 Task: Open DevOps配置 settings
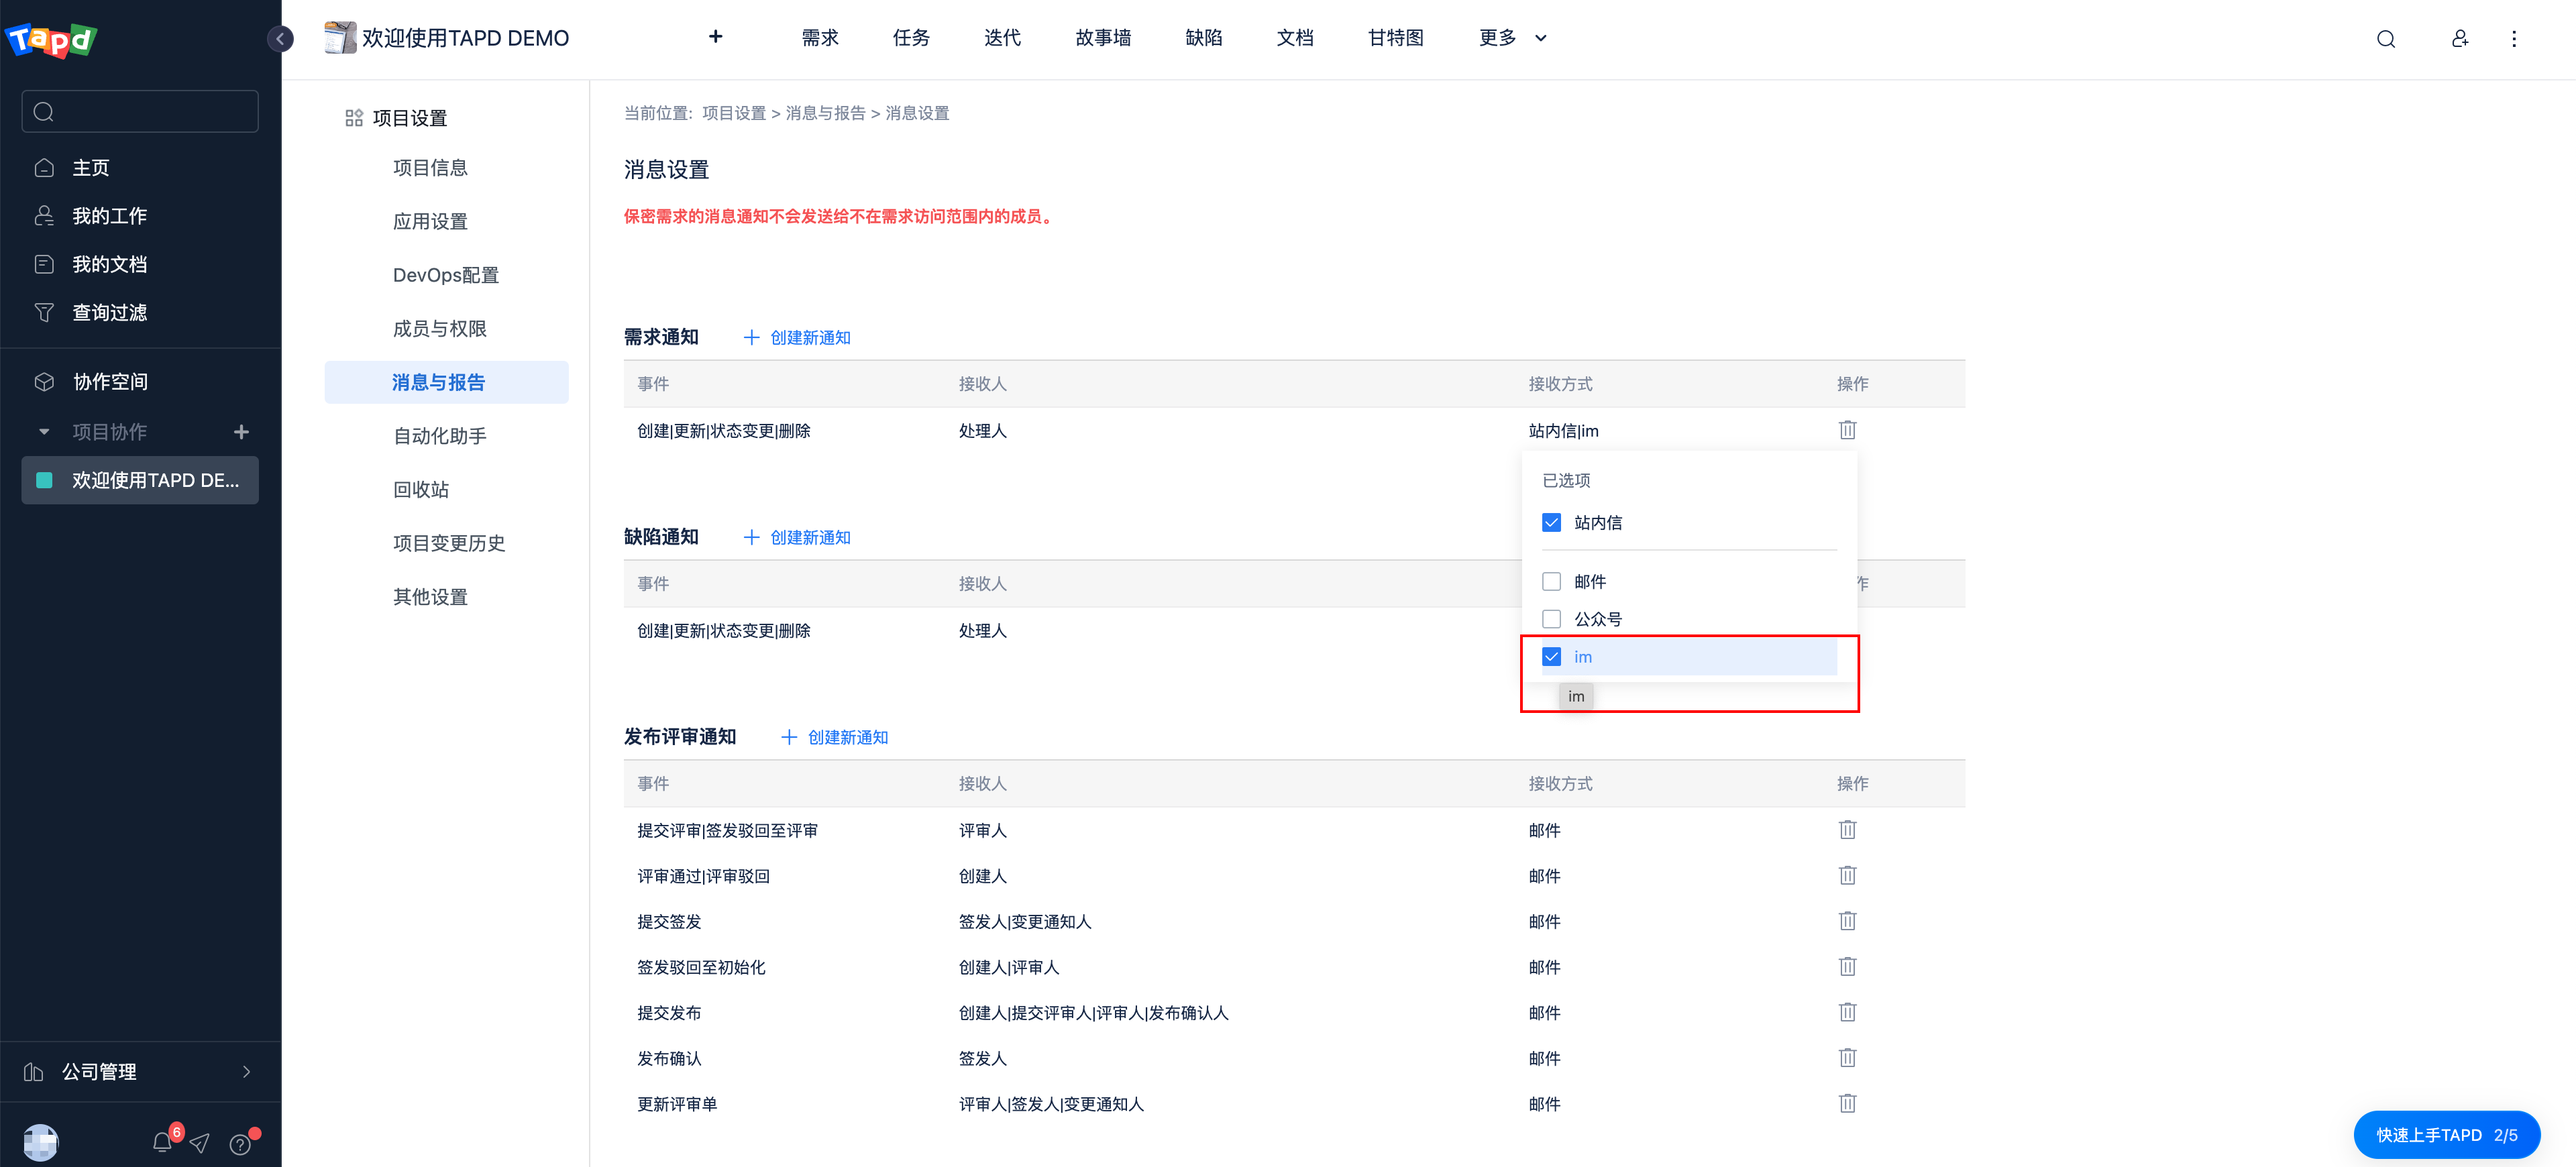[x=445, y=275]
